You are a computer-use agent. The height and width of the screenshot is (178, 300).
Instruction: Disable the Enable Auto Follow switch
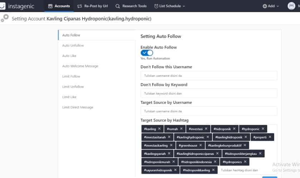coord(147,53)
